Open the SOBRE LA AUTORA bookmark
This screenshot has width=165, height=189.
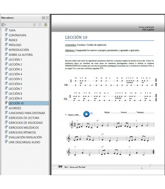coord(21,55)
